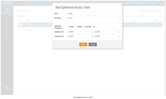Click the Running VMs counter
166x99 pixels.
pyautogui.click(x=157, y=11)
